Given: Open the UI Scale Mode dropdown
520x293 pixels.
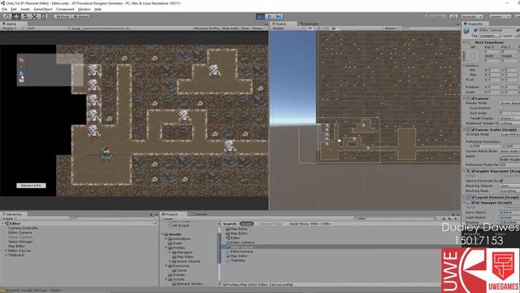Looking at the screenshot, I should tap(510, 134).
